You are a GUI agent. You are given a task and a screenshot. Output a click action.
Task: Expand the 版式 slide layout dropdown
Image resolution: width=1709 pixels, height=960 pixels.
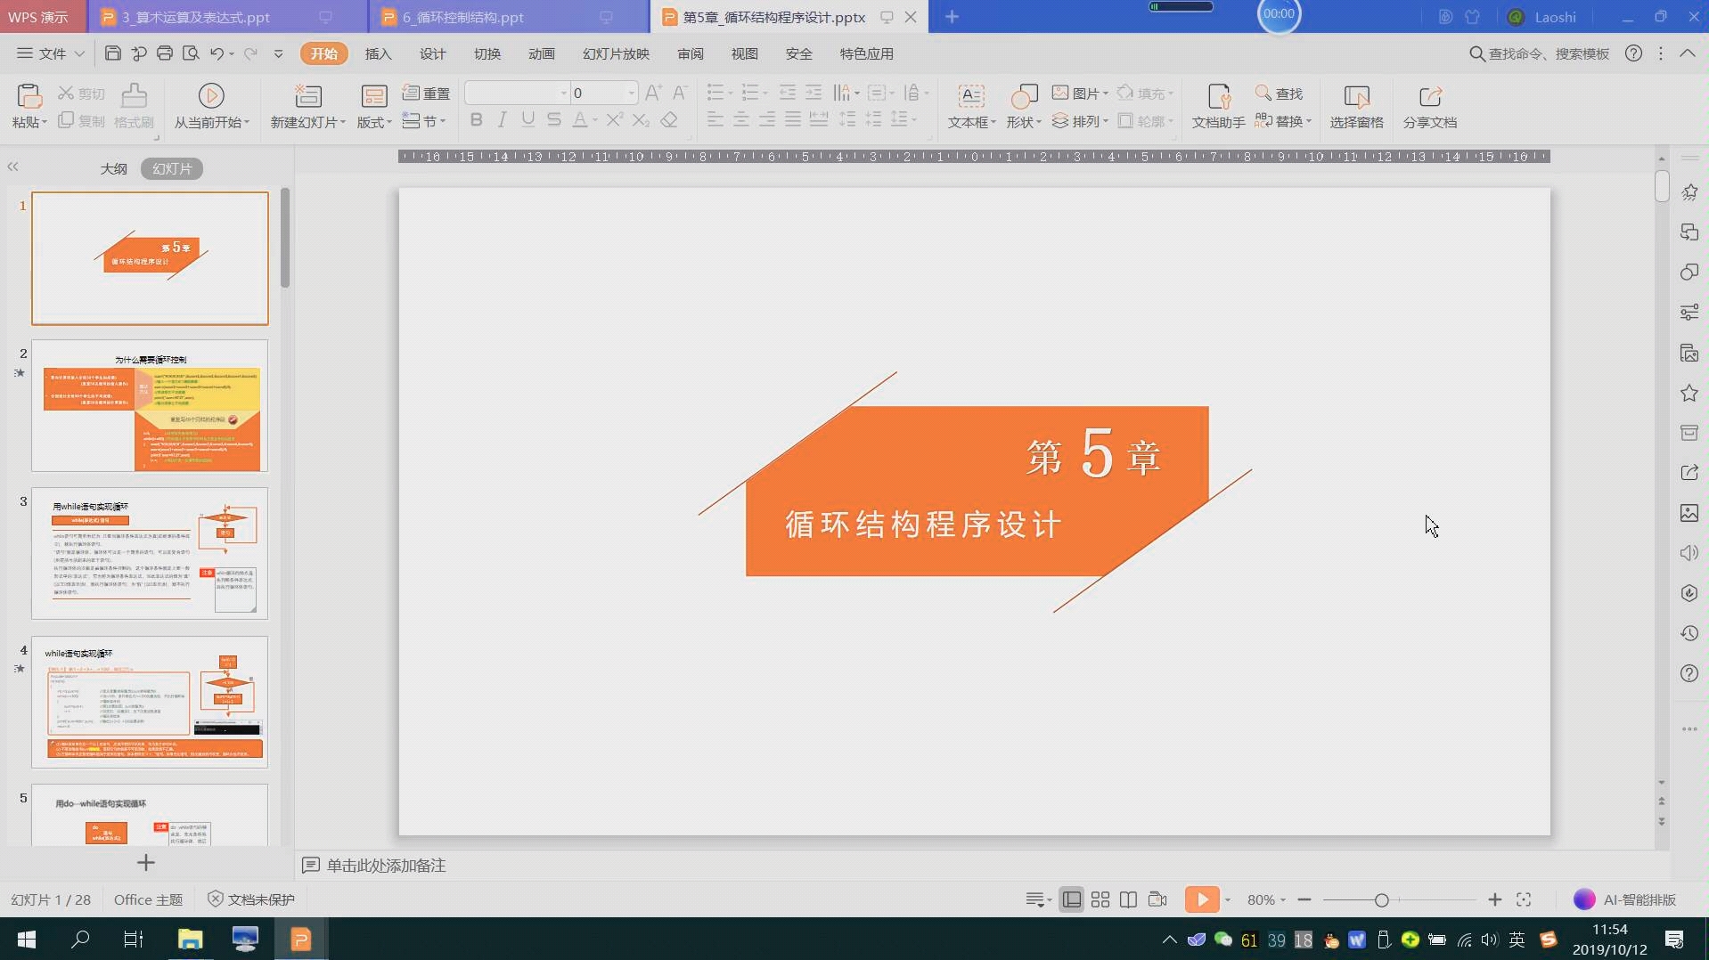tap(373, 121)
